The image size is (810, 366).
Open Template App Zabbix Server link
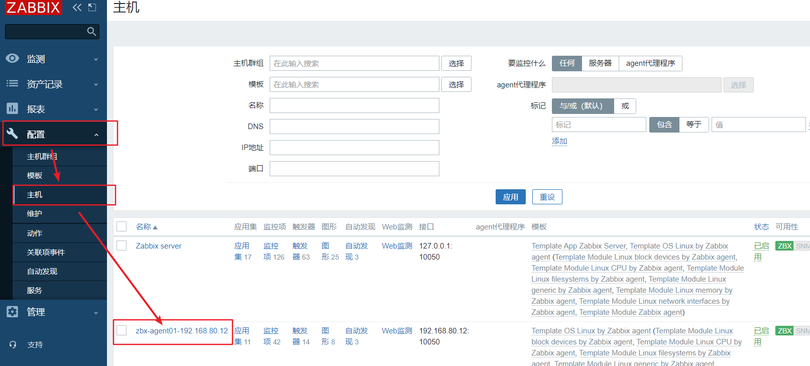pos(578,246)
